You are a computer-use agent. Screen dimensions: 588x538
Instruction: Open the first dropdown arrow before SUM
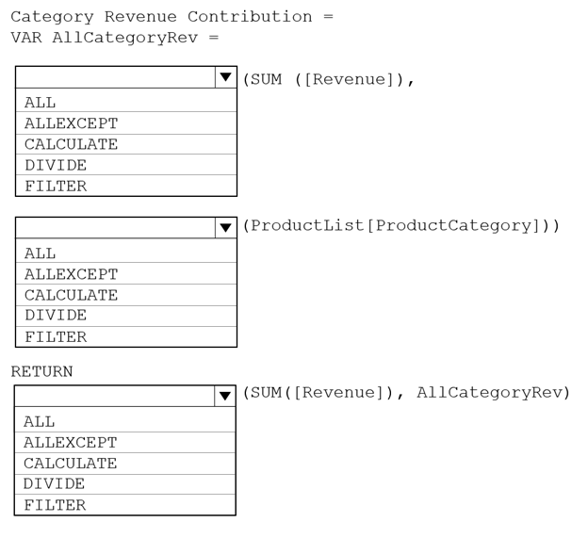tap(226, 77)
